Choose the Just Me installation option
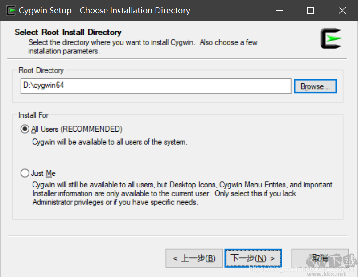The height and width of the screenshot is (277, 358). click(25, 173)
